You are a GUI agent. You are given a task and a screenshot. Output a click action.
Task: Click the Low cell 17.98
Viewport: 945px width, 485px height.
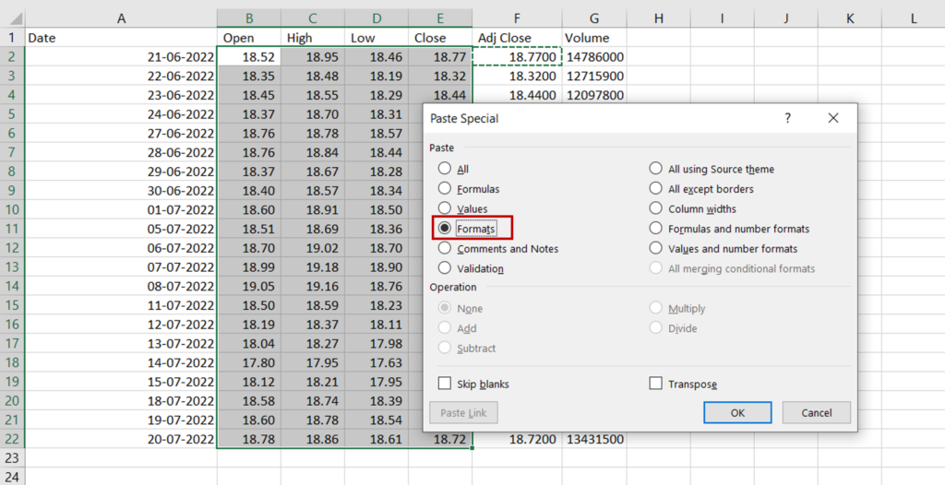pos(377,343)
